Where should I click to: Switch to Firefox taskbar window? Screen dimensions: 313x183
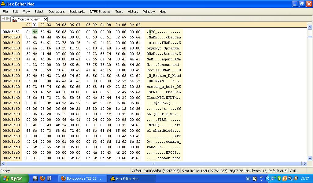click(x=83, y=178)
